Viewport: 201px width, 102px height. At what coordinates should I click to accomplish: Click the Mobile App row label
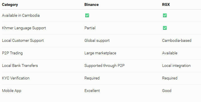11,91
